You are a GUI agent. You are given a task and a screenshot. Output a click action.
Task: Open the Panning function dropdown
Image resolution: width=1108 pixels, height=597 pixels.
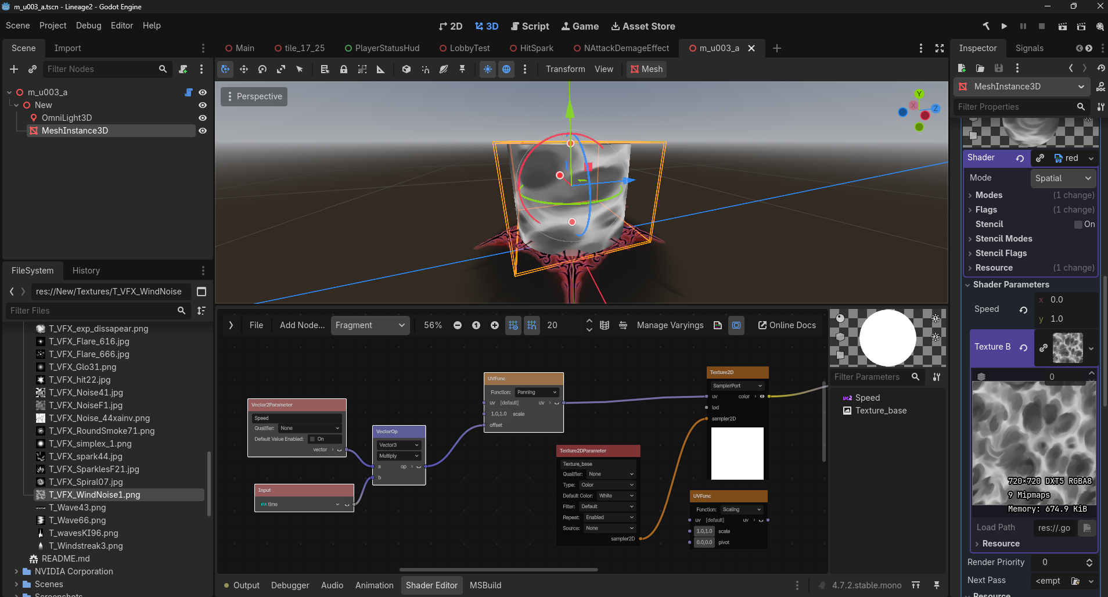[x=537, y=392]
